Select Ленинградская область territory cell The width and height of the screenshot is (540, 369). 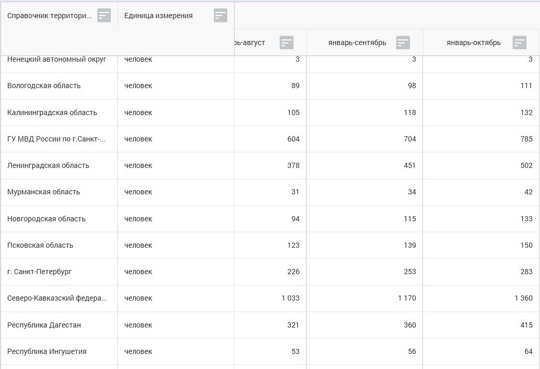click(48, 165)
